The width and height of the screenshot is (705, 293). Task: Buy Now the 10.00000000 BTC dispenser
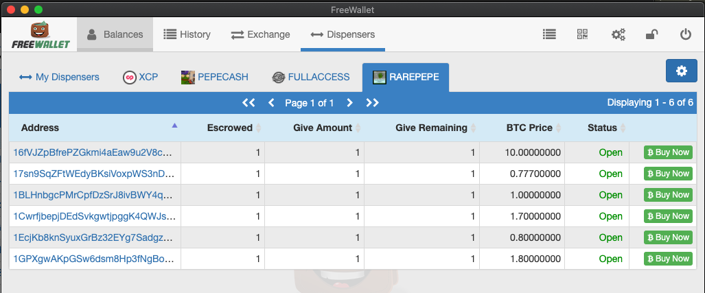point(668,152)
